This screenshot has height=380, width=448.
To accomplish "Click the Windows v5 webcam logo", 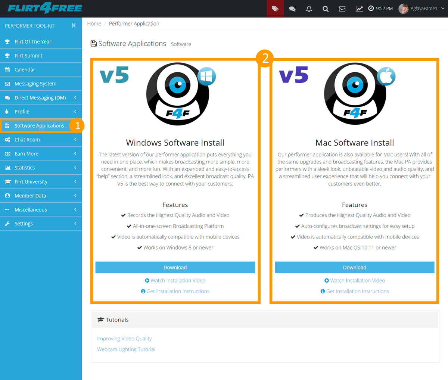I will tap(178, 94).
